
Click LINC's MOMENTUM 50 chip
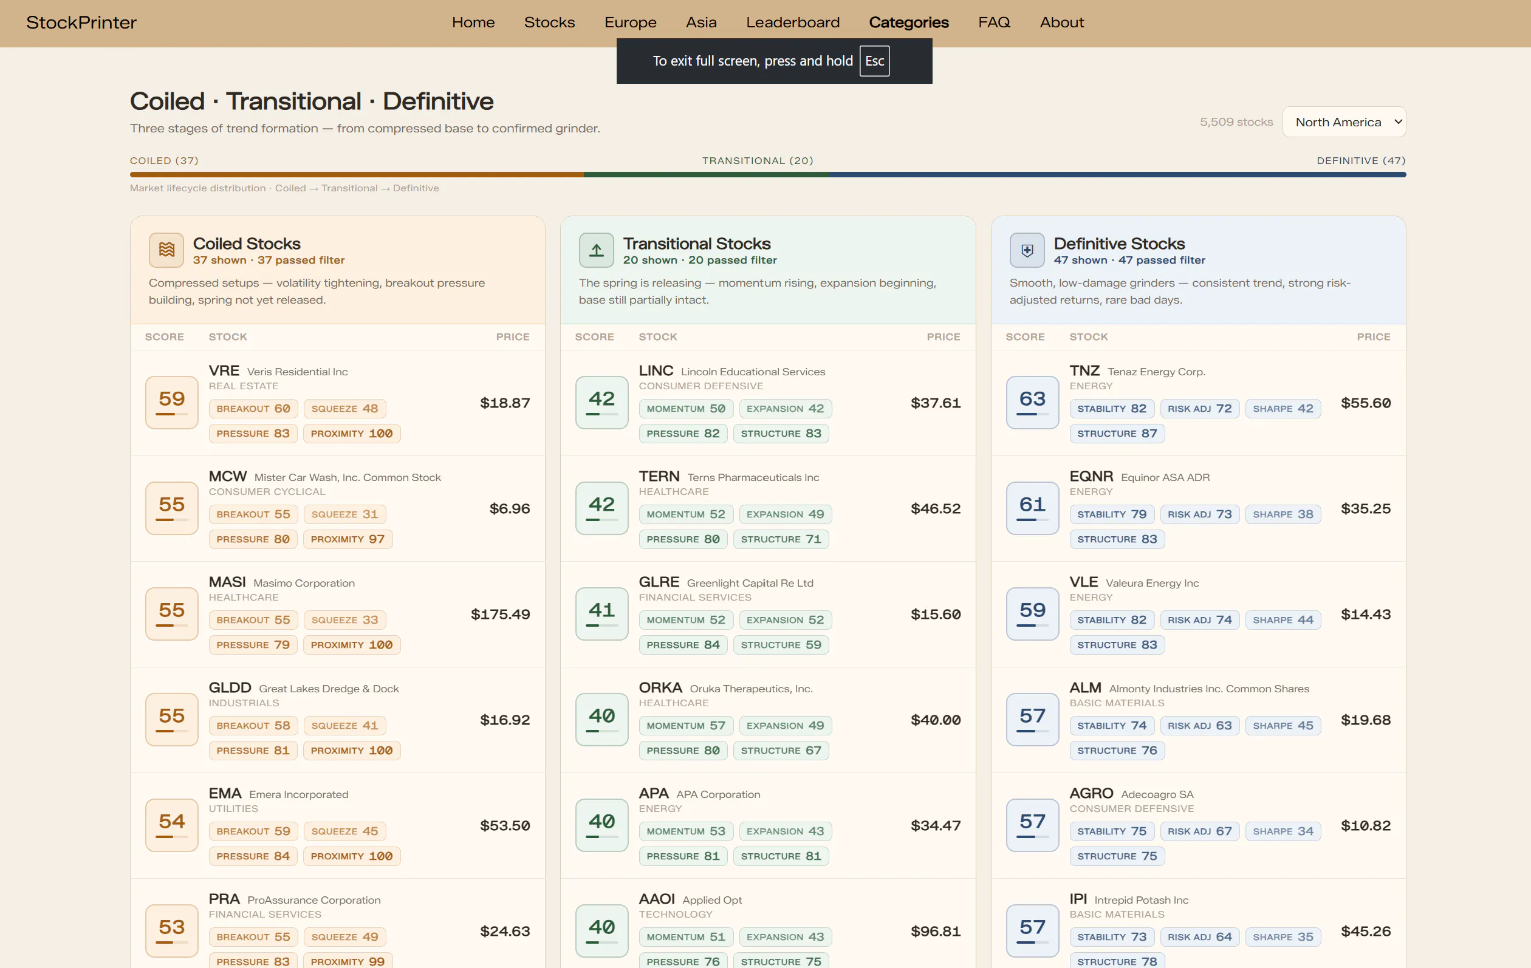686,409
